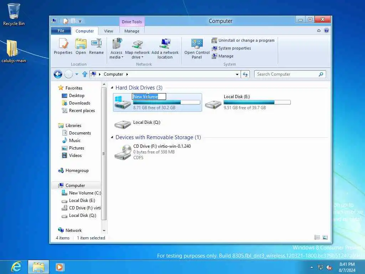This screenshot has height=274, width=365.
Task: Open Local Disk (E:) in sidebar
Action: pos(82,201)
